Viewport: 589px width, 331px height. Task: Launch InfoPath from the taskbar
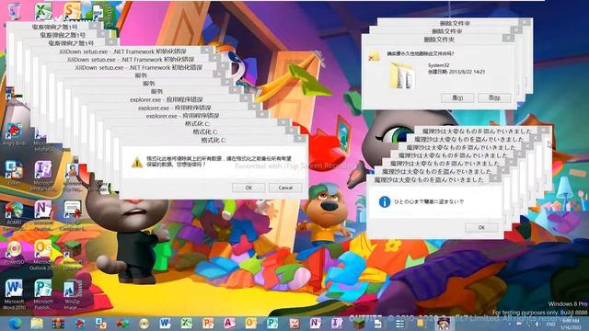click(x=337, y=323)
